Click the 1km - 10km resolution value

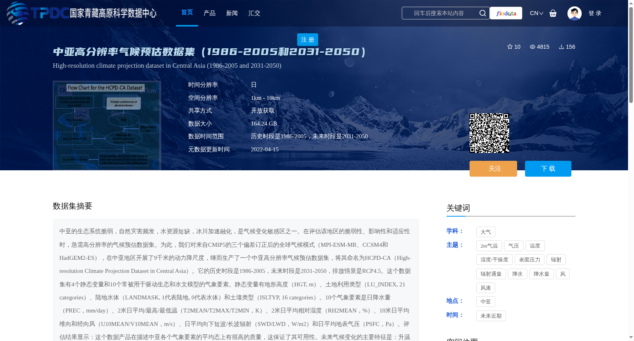[x=265, y=98]
